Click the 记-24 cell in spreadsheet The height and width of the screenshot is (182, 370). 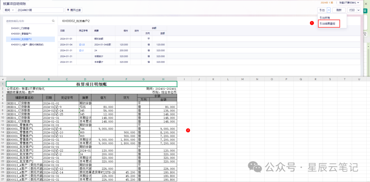click(67, 110)
